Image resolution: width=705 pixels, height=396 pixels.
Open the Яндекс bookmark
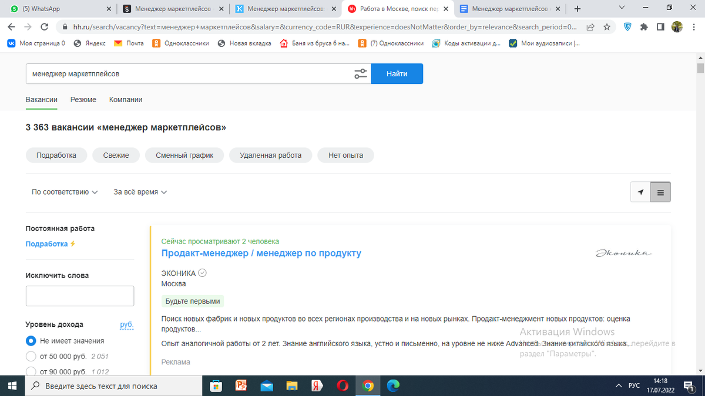(89, 43)
